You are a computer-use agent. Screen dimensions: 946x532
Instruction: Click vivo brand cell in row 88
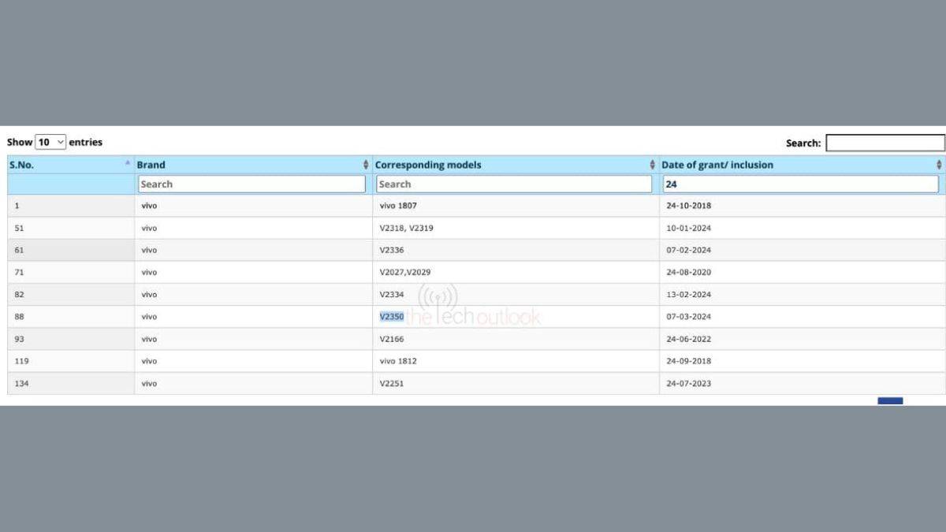point(253,317)
